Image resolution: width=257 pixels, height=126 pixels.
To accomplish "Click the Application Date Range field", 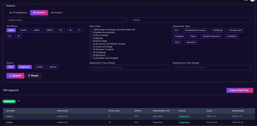I will pyautogui.click(x=129, y=68).
